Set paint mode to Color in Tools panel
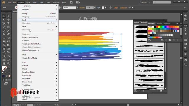 click(4, 76)
